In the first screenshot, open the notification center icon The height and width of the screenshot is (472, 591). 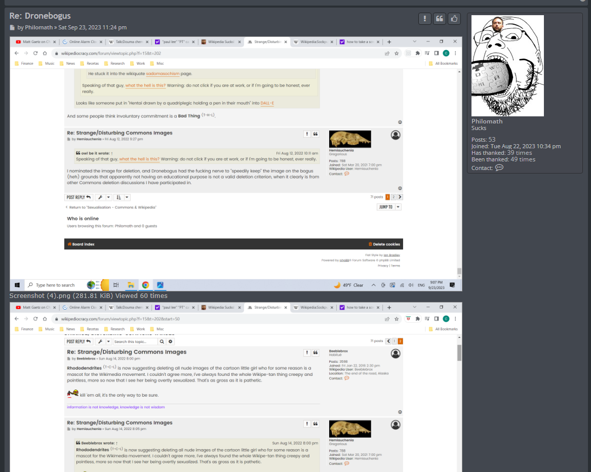pyautogui.click(x=452, y=285)
